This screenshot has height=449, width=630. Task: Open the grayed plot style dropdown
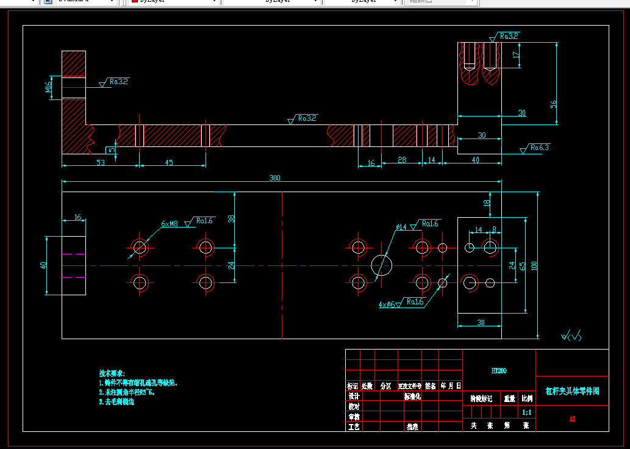tap(442, 2)
